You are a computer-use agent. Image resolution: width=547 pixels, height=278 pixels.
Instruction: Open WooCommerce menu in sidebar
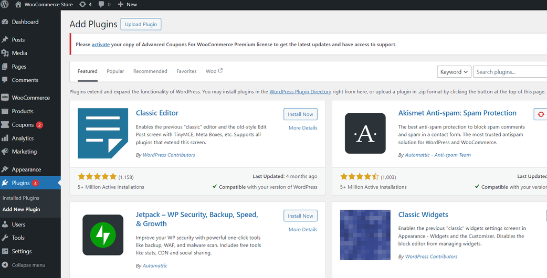30,98
